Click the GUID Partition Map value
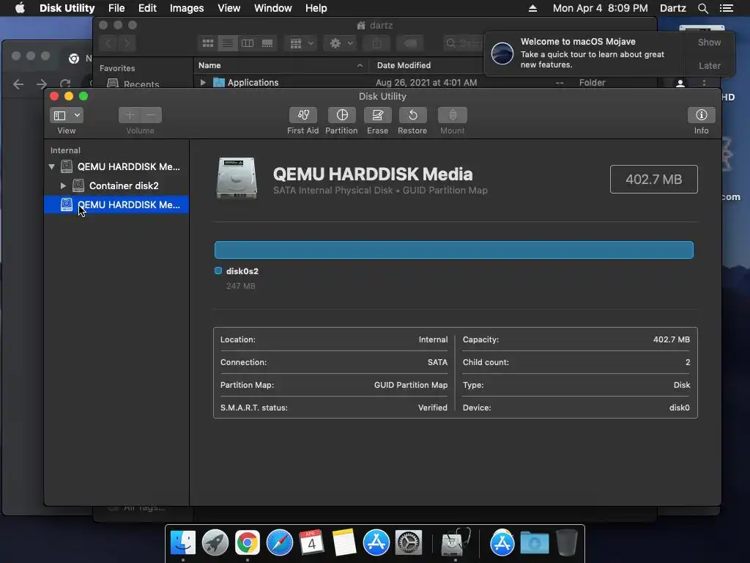 coord(410,385)
